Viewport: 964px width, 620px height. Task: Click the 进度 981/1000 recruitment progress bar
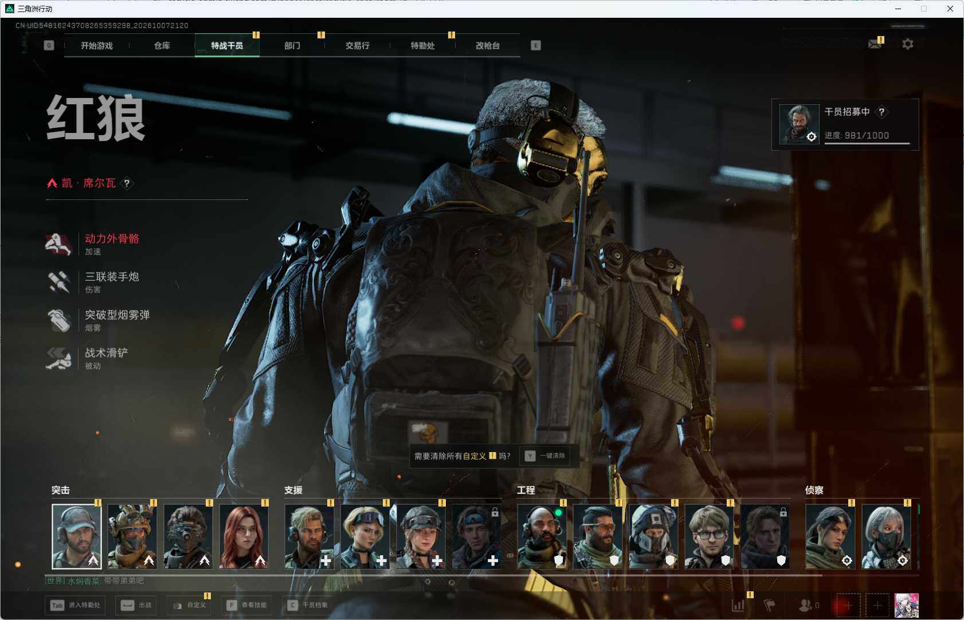867,142
